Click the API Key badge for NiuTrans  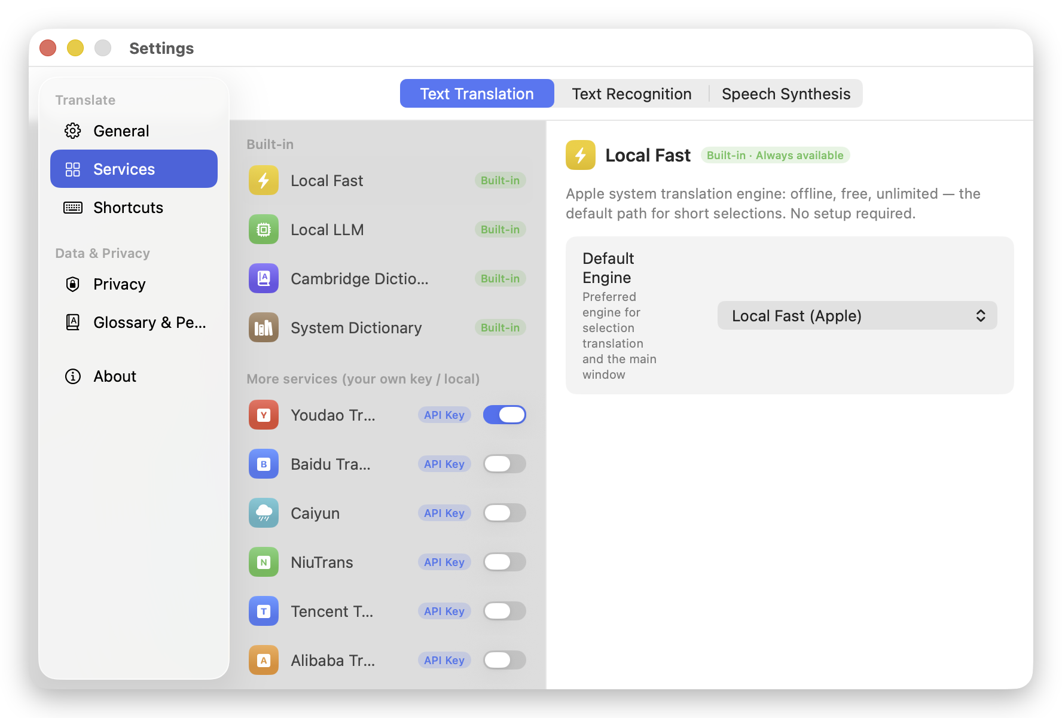444,562
